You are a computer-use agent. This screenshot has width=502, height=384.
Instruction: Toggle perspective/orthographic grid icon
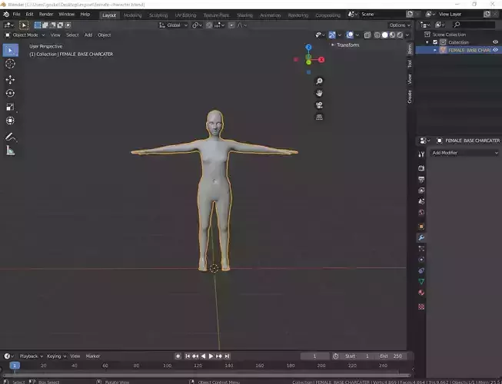[x=319, y=118]
